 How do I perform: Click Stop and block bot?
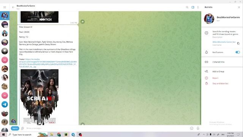click(220, 83)
